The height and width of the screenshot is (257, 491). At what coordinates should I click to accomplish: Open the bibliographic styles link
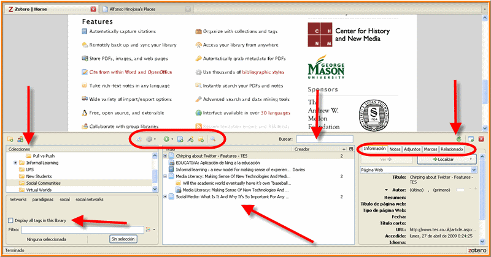coord(263,72)
